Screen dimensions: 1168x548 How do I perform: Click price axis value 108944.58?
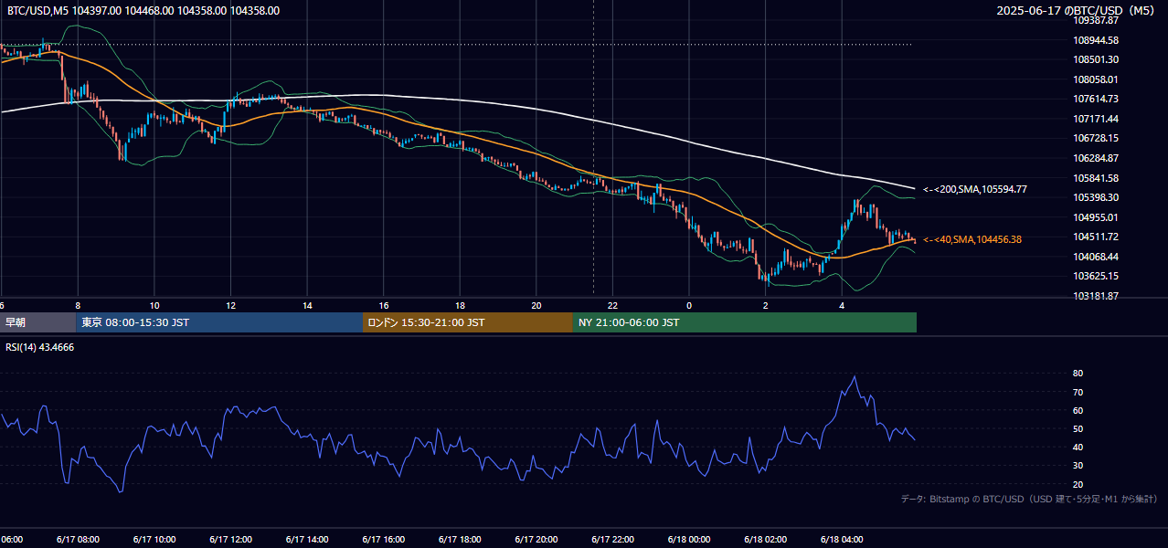1097,40
